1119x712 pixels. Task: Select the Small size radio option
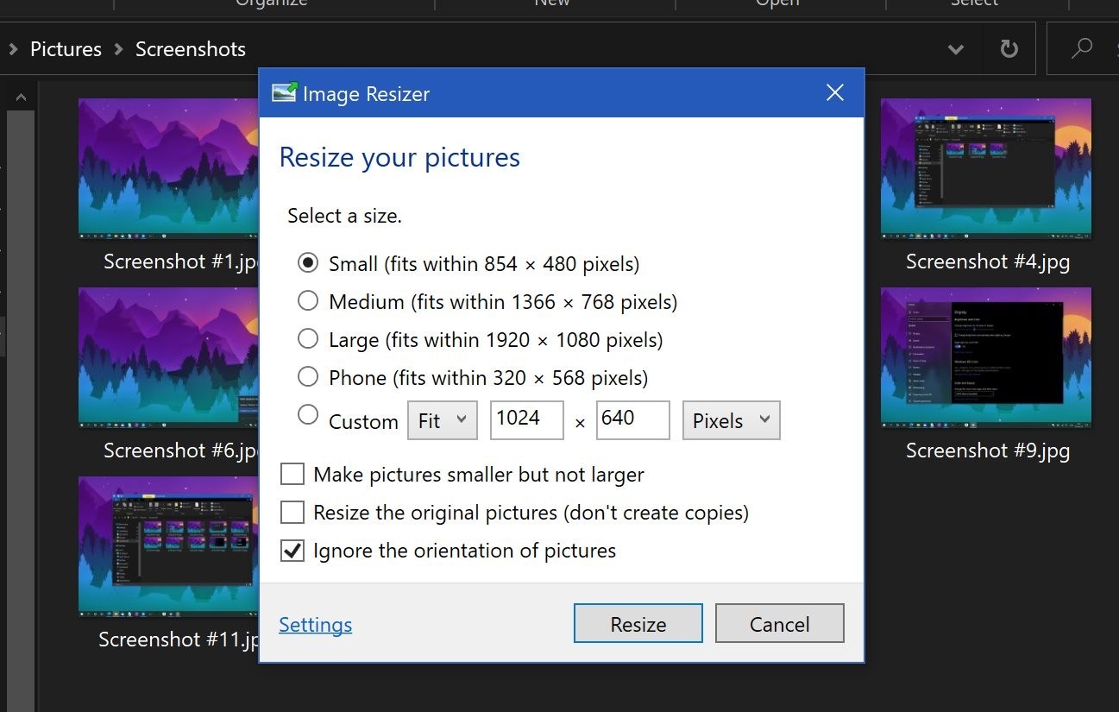308,262
